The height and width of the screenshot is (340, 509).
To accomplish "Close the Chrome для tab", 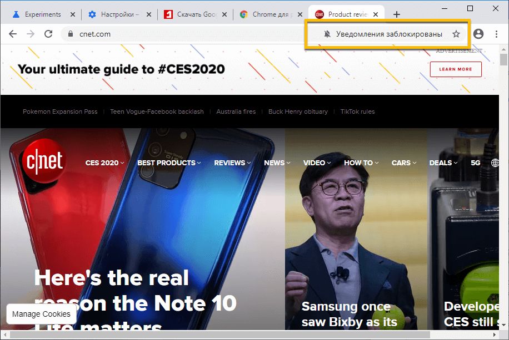I will tap(300, 14).
